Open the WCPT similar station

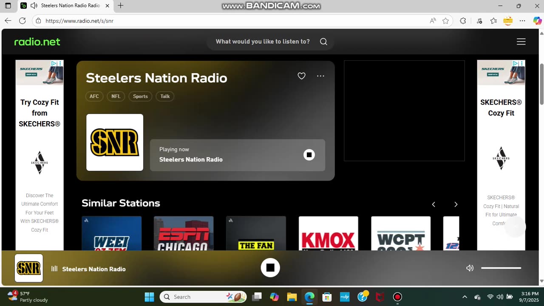[x=401, y=233]
